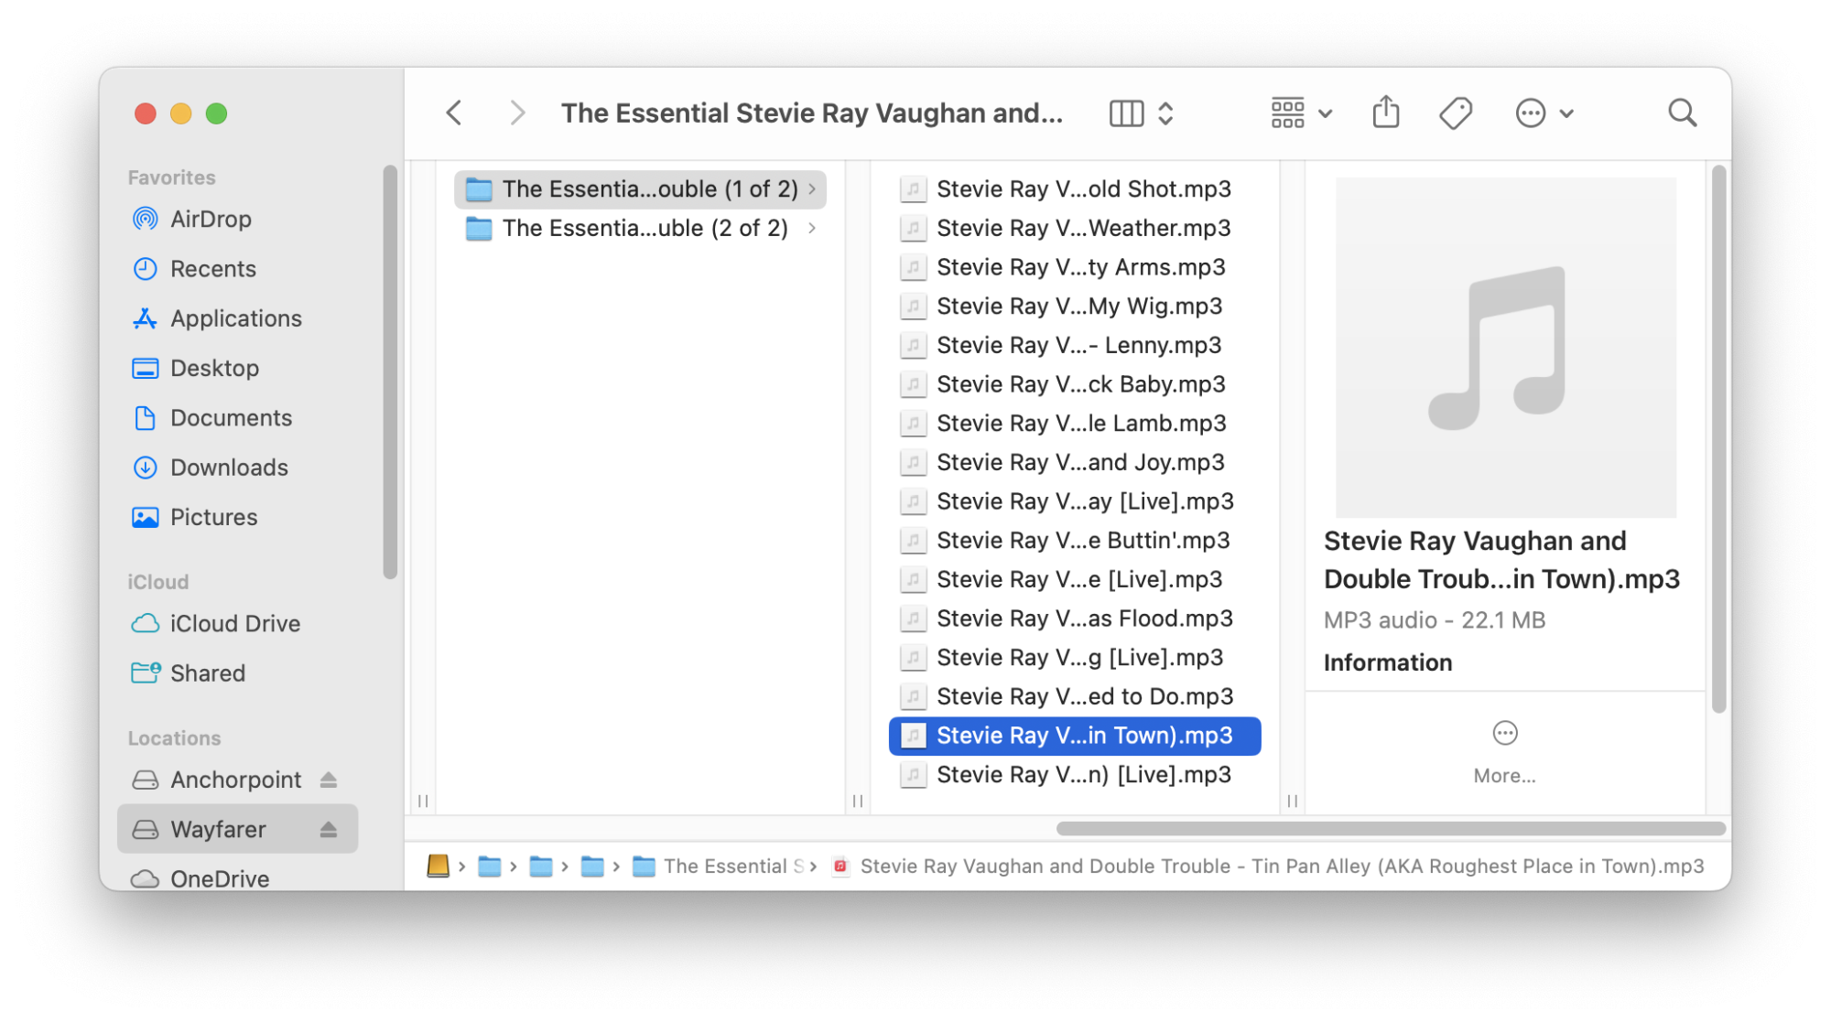Select 'Stevie Ray V...e Buttin'.mp3'
This screenshot has height=1022, width=1831.
tap(1075, 540)
